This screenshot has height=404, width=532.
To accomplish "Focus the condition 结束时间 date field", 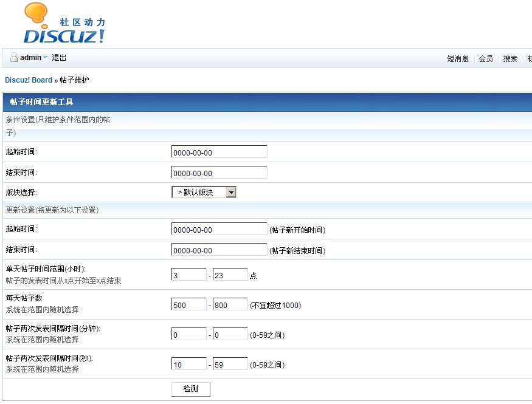I will (x=219, y=173).
